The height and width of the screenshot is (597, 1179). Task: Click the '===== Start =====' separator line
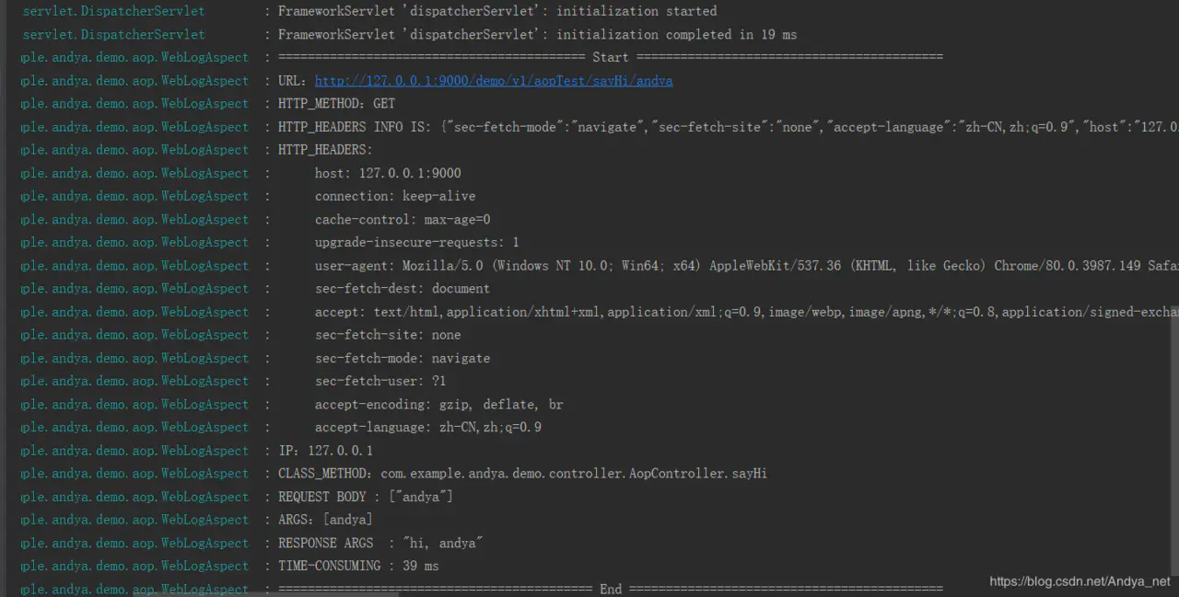coord(611,57)
